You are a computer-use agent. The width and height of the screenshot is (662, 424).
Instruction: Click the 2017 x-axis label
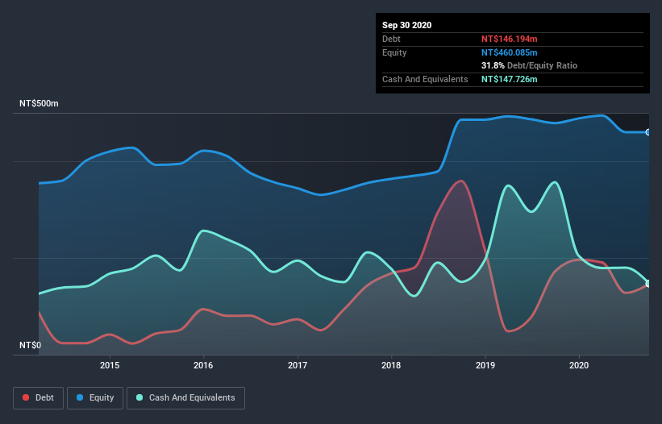pos(298,365)
